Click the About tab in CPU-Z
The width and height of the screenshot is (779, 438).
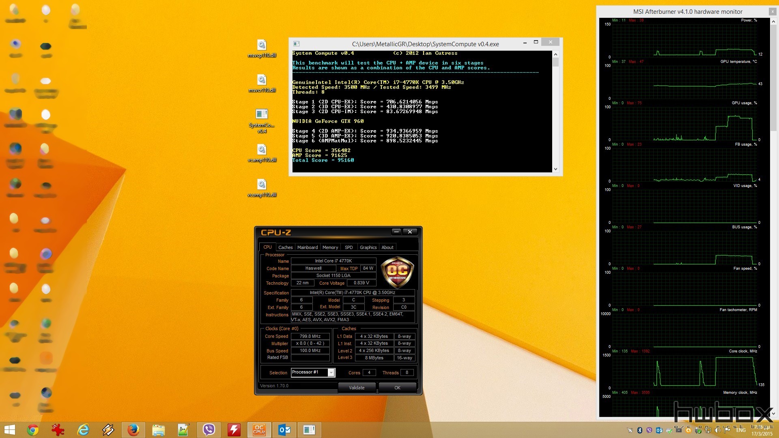[x=387, y=247]
